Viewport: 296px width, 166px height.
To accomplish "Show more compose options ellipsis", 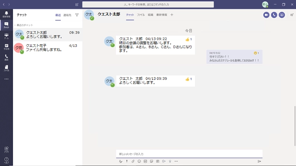I will tap(176, 161).
